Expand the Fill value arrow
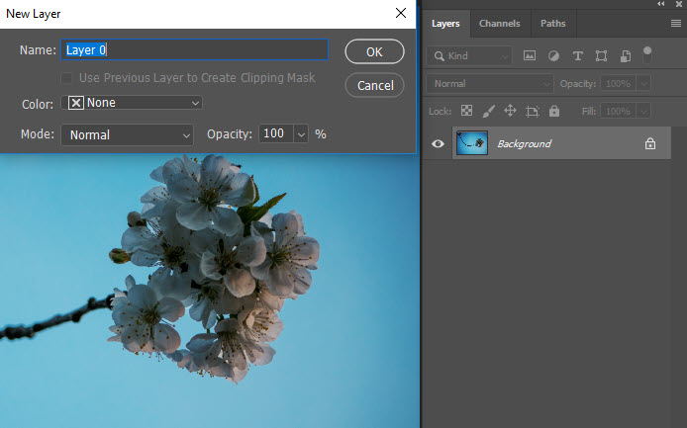 [643, 111]
